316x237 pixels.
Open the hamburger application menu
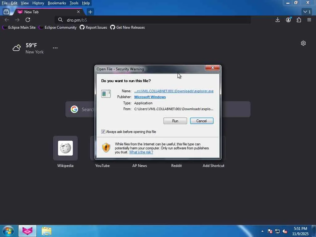(309, 20)
